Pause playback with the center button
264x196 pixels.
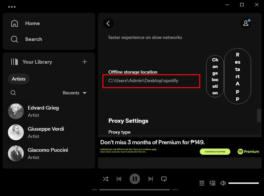click(x=135, y=179)
